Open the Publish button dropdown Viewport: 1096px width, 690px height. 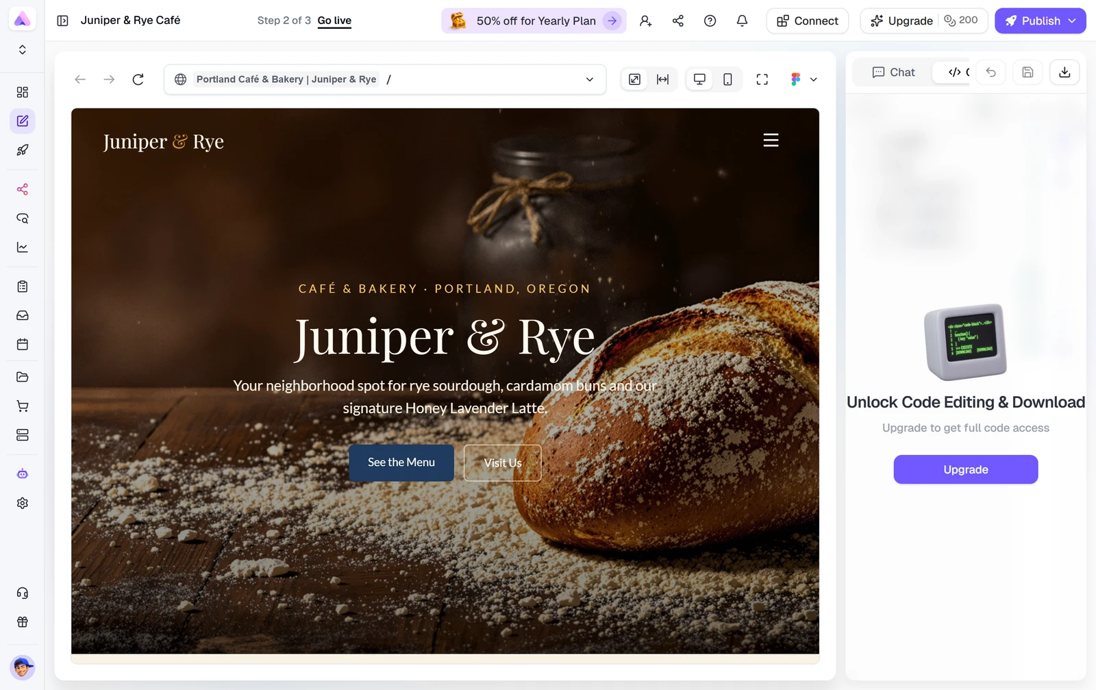1072,21
